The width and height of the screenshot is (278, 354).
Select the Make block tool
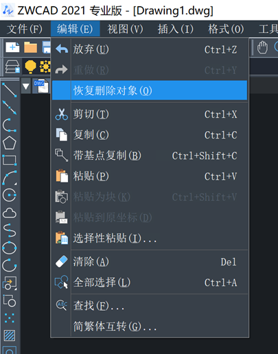[x=10, y=300]
